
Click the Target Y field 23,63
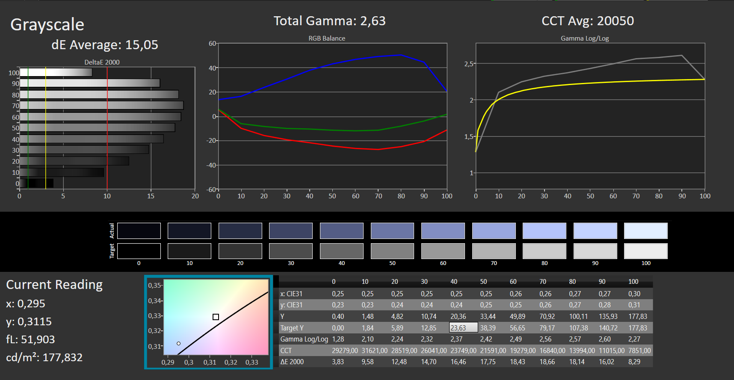[463, 327]
